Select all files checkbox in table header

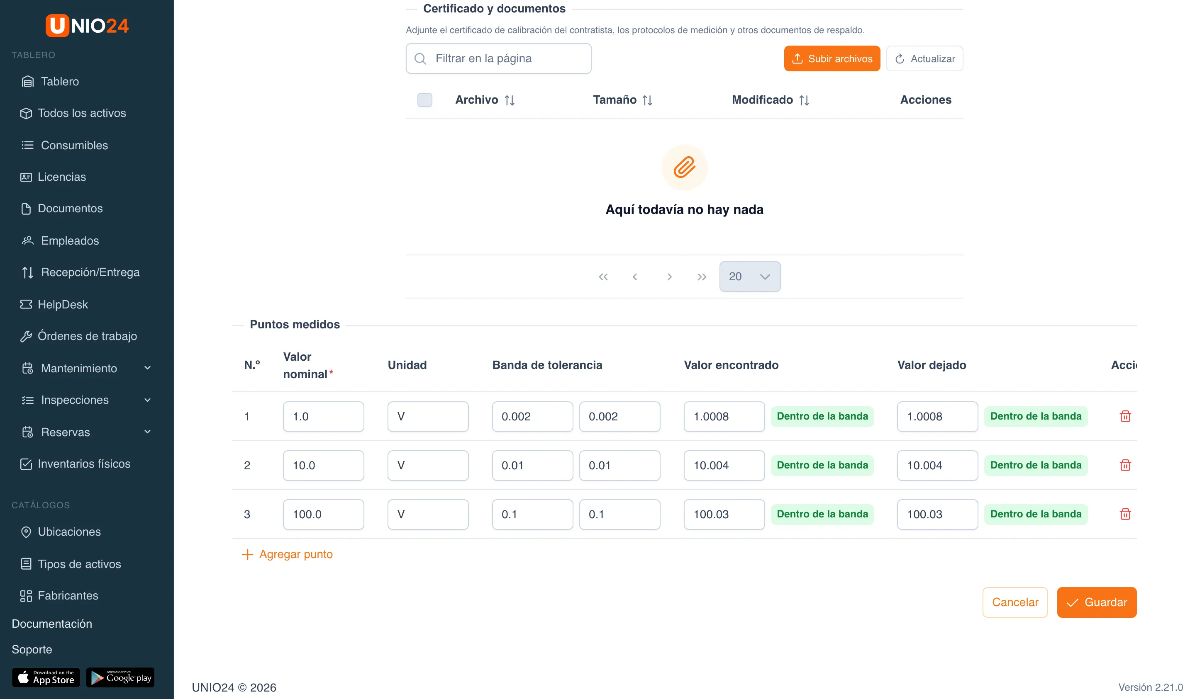[x=424, y=100]
